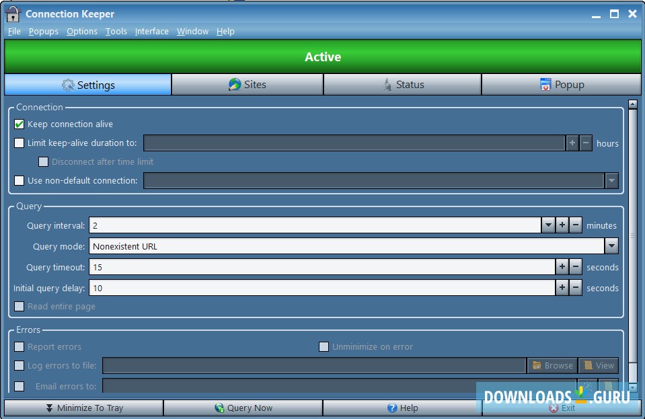
Task: Open the Popups menu
Action: [x=44, y=31]
